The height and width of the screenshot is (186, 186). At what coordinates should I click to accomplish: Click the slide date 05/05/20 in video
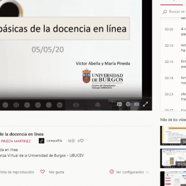48,50
